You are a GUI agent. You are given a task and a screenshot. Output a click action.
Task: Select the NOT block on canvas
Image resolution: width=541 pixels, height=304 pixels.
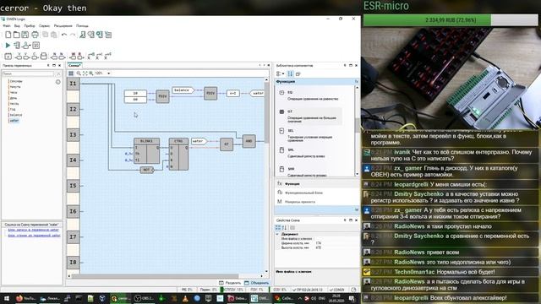coord(146,170)
